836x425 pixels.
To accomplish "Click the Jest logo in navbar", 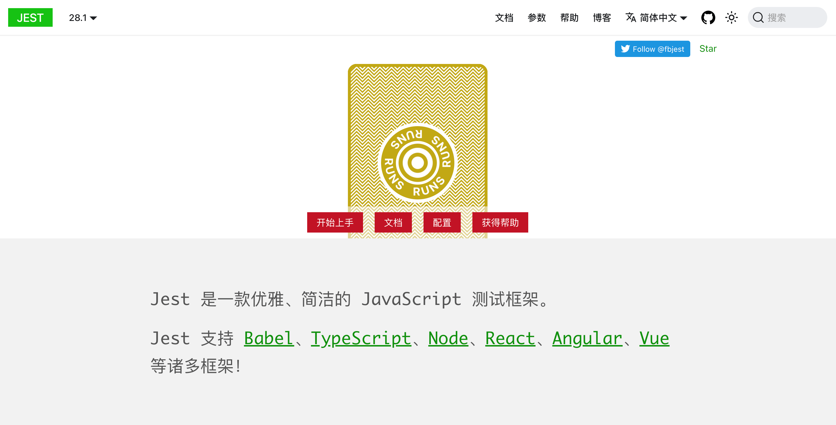I will click(30, 17).
